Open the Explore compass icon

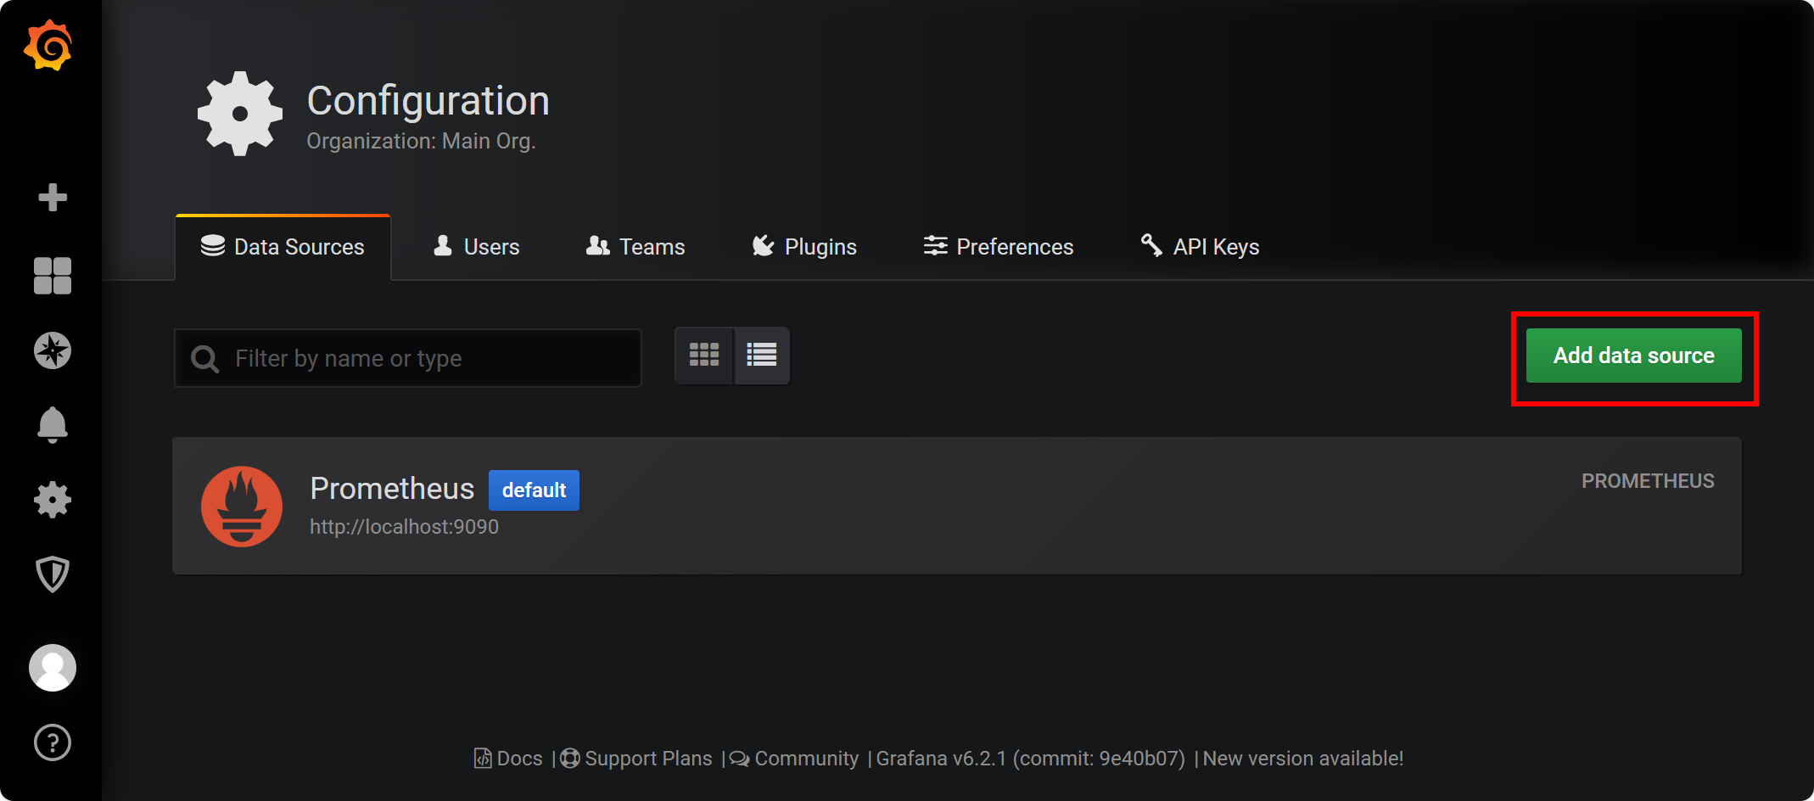click(x=53, y=350)
